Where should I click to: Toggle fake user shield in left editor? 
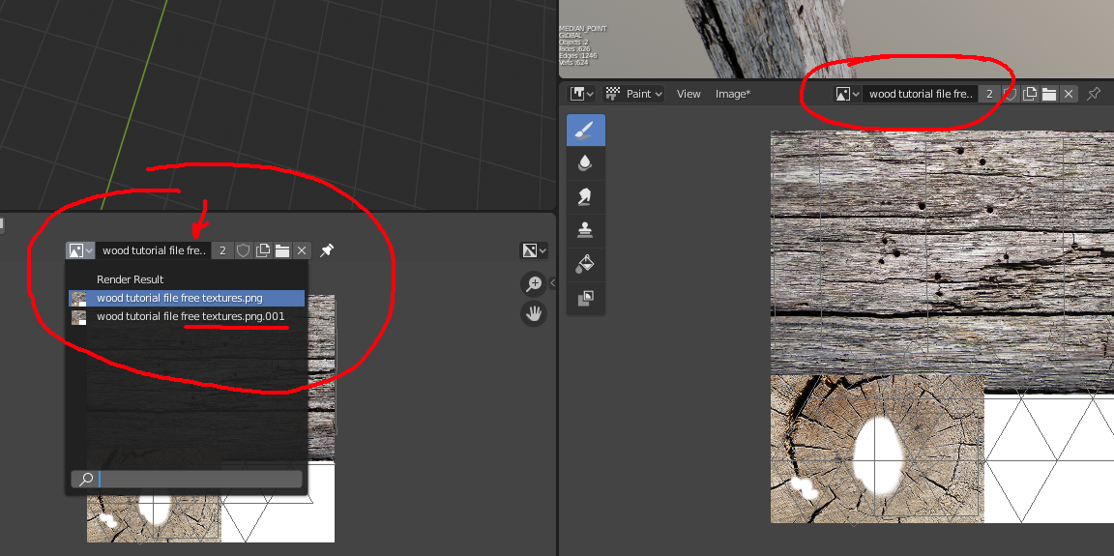point(244,249)
